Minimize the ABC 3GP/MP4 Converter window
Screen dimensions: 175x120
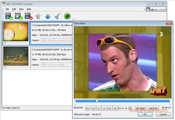(150, 4)
